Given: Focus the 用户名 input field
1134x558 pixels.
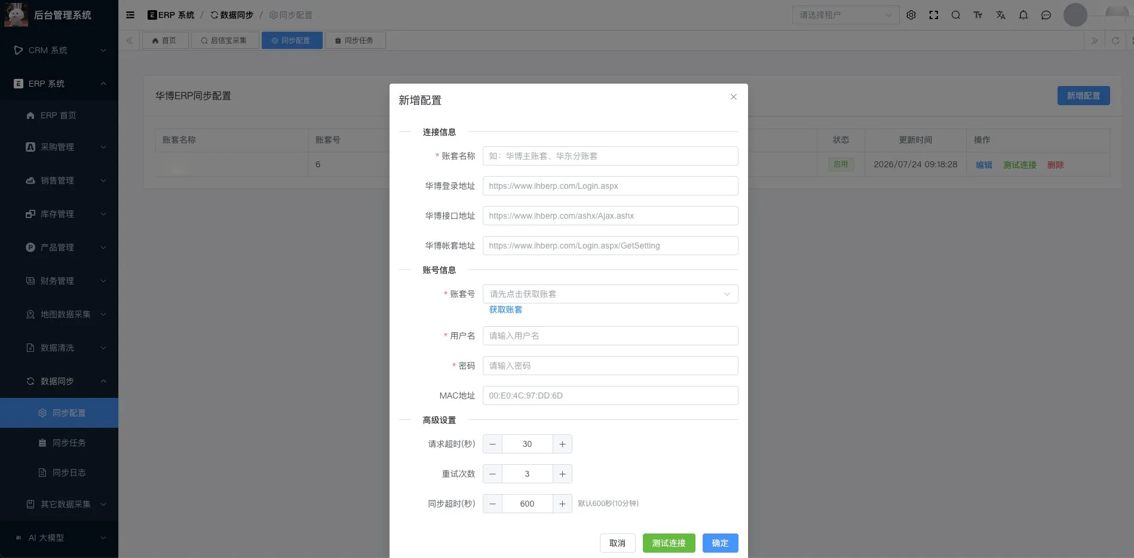Looking at the screenshot, I should click(610, 336).
